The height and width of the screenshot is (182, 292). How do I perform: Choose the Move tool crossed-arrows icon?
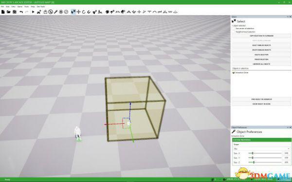click(x=78, y=12)
